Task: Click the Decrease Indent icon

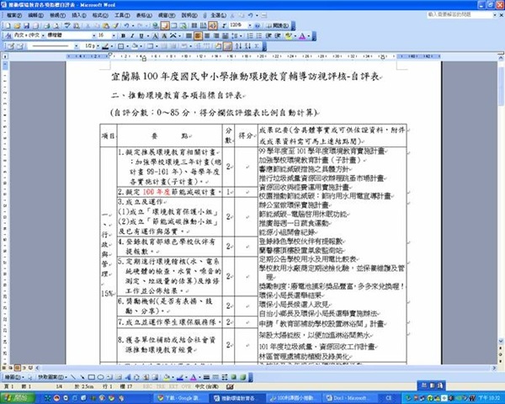Action: pos(268,35)
